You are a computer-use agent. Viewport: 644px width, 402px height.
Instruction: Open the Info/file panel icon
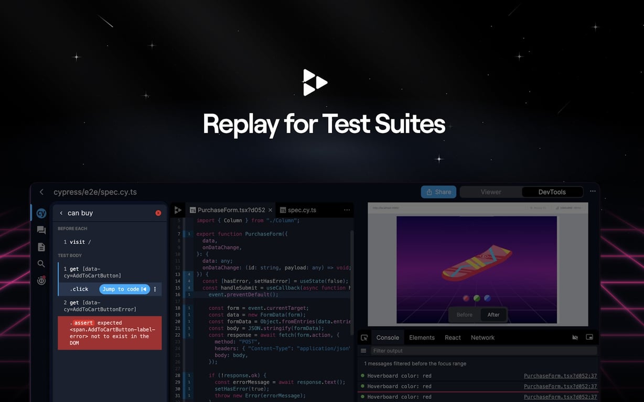click(41, 247)
